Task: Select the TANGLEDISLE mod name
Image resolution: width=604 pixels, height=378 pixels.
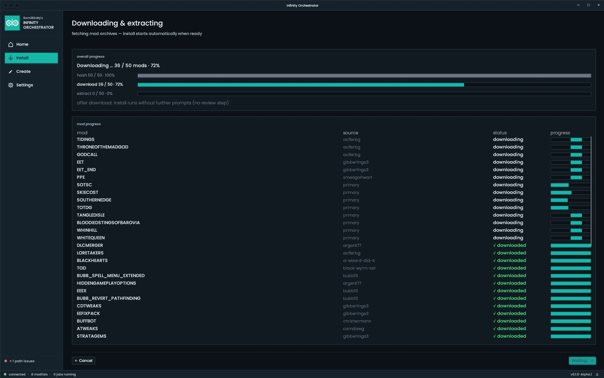Action: [x=91, y=215]
